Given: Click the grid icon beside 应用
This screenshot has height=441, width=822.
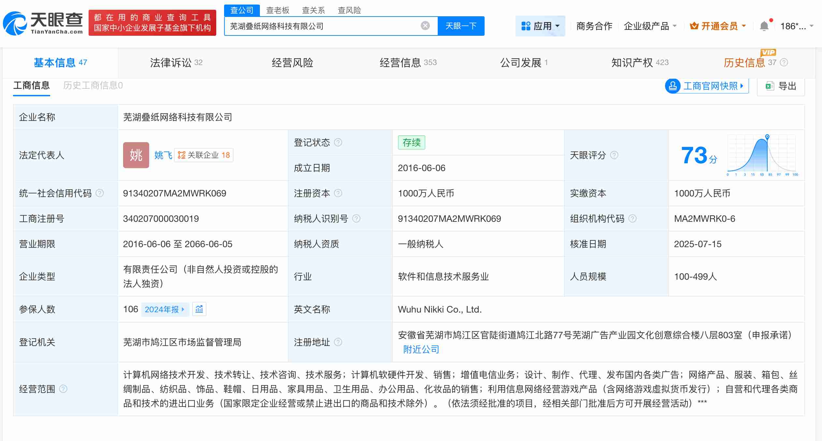Looking at the screenshot, I should 526,26.
